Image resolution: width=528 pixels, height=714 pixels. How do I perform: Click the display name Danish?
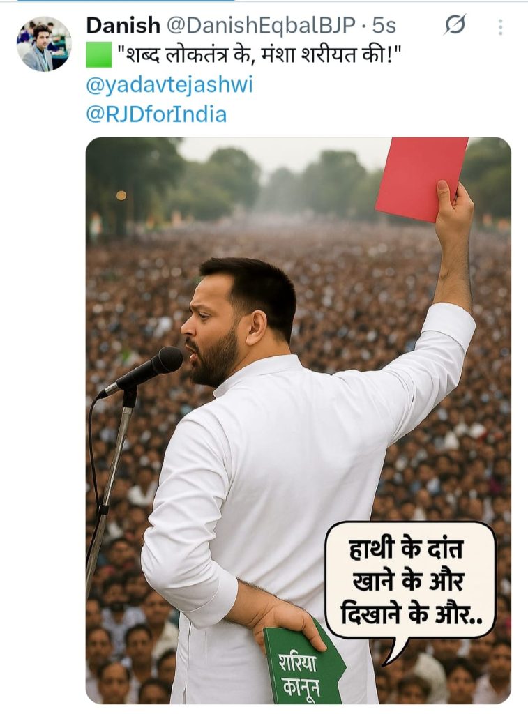click(x=123, y=26)
